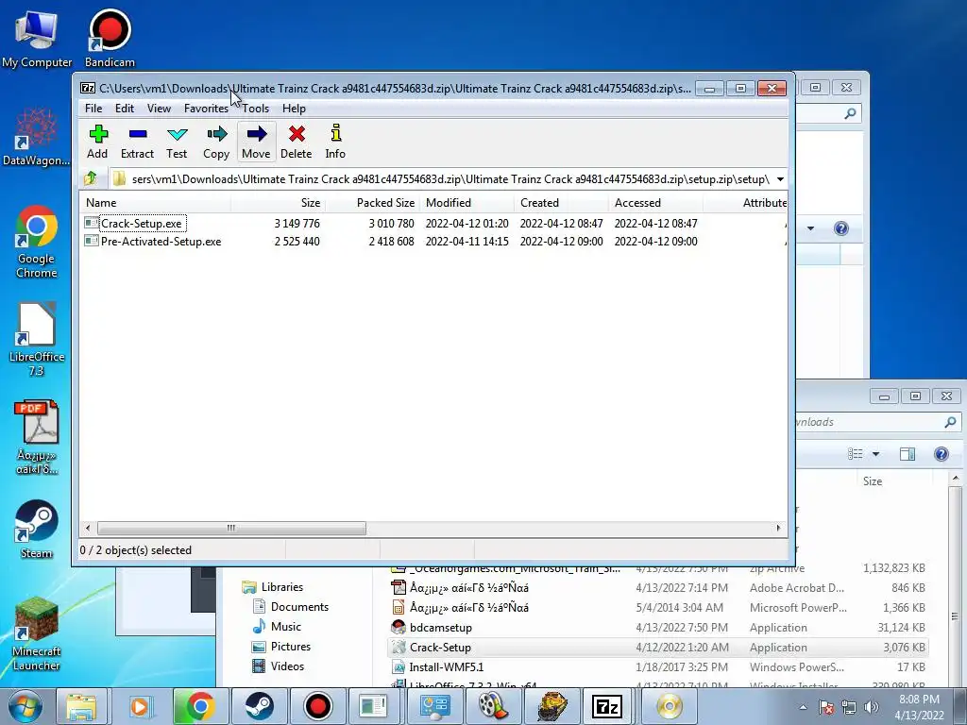Switch to 7-Zip in the taskbar
The image size is (967, 725).
607,706
